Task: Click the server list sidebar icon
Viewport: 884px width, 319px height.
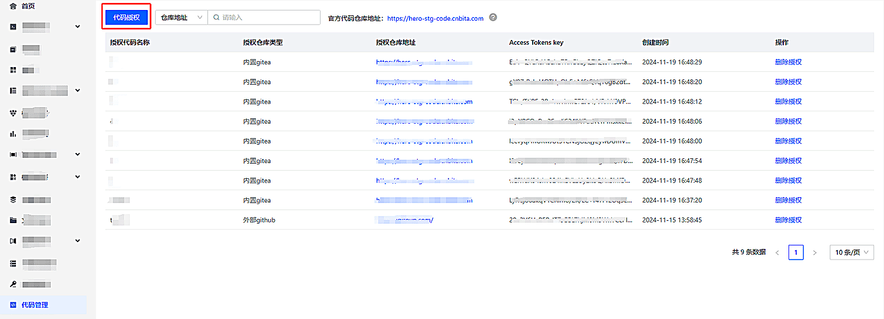Action: click(x=13, y=263)
